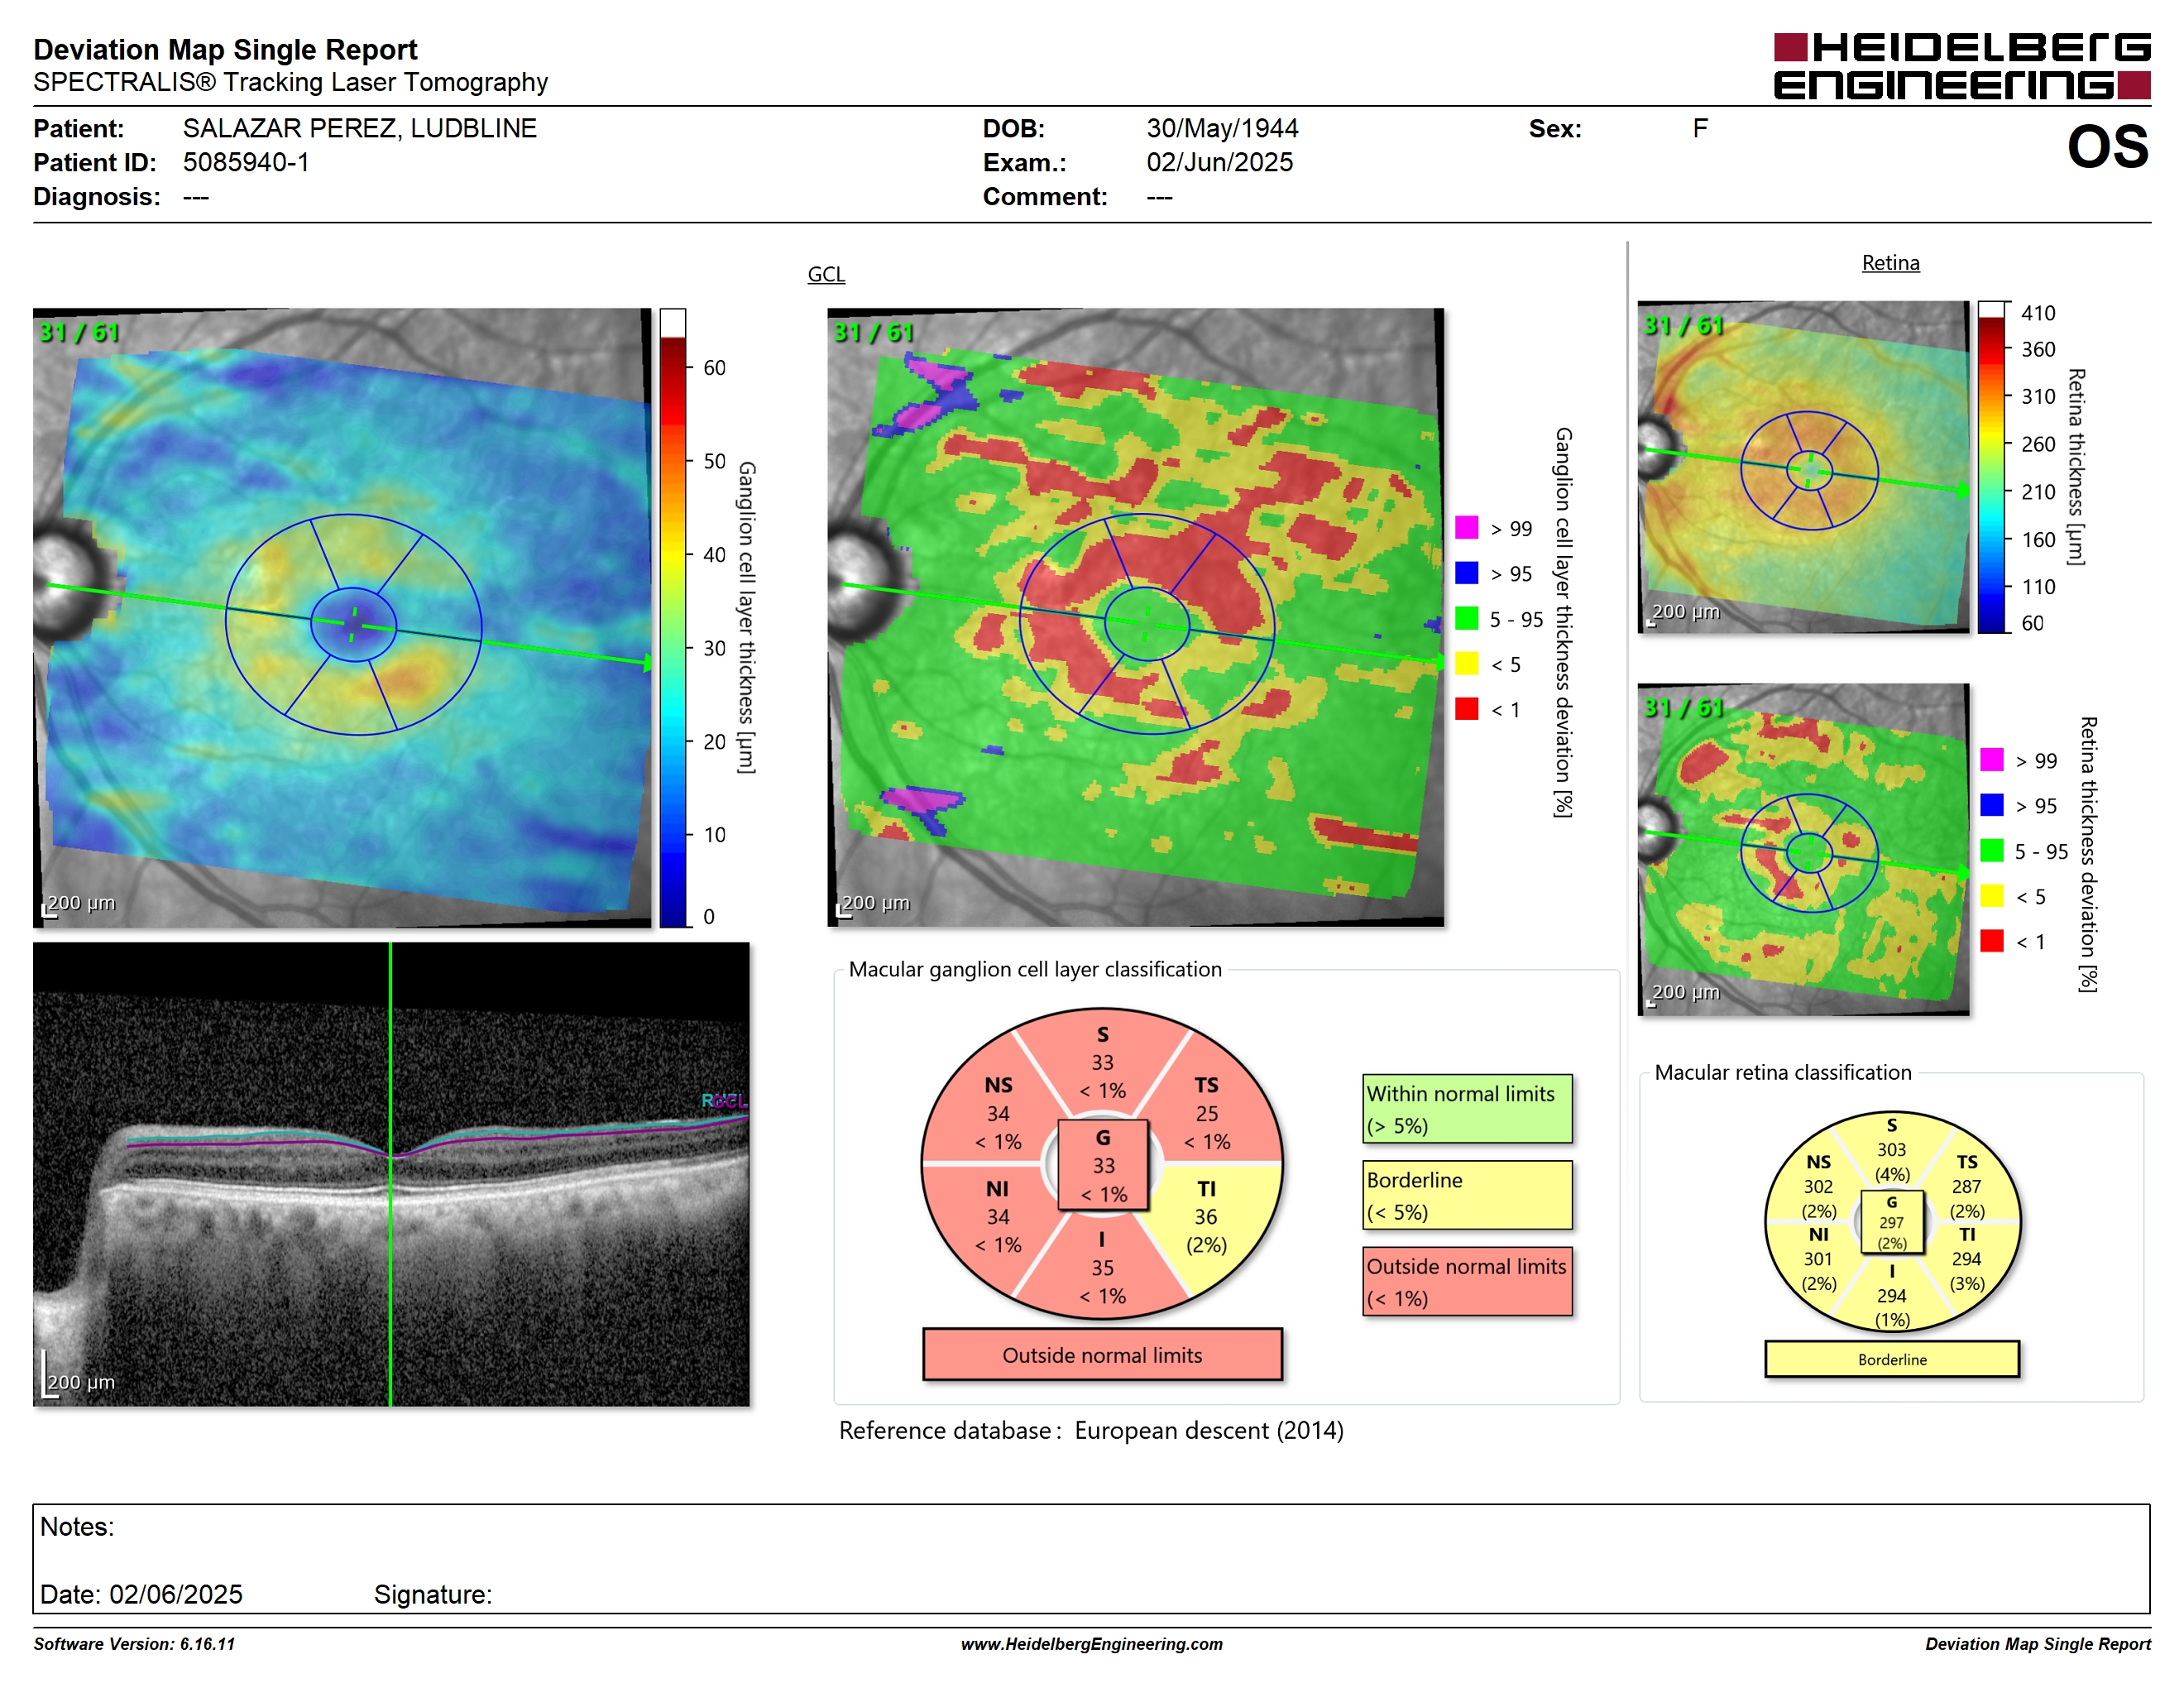Select patient name SALAZAR PEREZ, LUDBLINE
This screenshot has height=1688, width=2184.
pyautogui.click(x=360, y=128)
